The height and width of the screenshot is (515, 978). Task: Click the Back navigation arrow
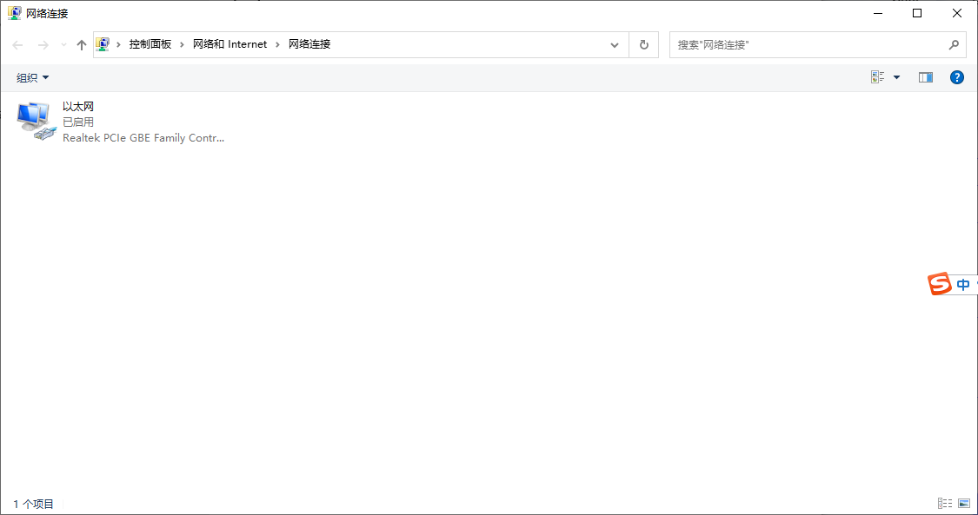point(17,44)
